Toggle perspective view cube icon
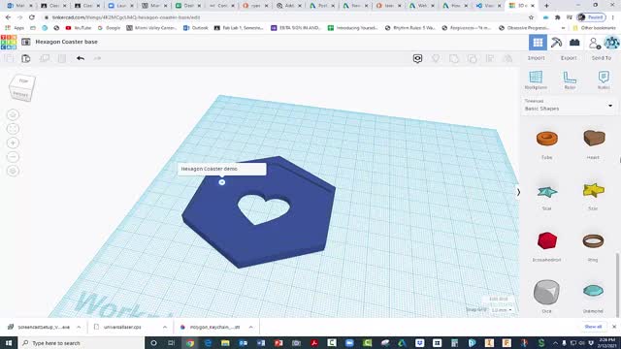Viewport: 621px width, 349px height. point(13,171)
